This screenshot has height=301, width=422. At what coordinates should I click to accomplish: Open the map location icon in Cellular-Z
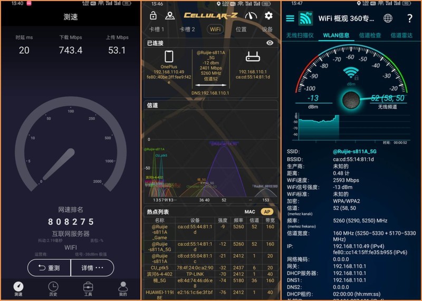pos(169,16)
